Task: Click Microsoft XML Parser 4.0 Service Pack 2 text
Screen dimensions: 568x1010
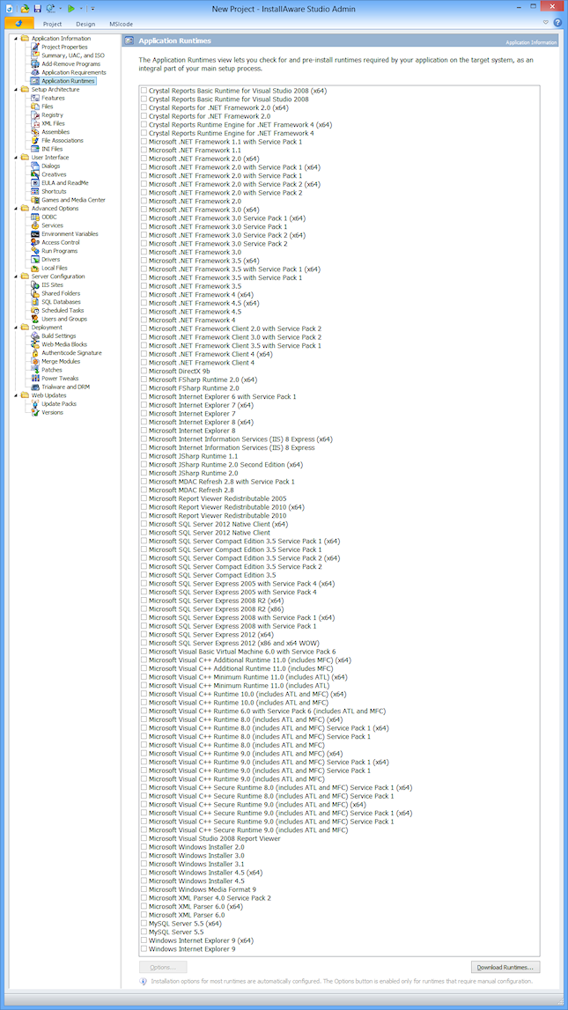Action: click(x=210, y=898)
